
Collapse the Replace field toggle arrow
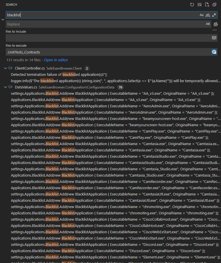click(x=3, y=20)
